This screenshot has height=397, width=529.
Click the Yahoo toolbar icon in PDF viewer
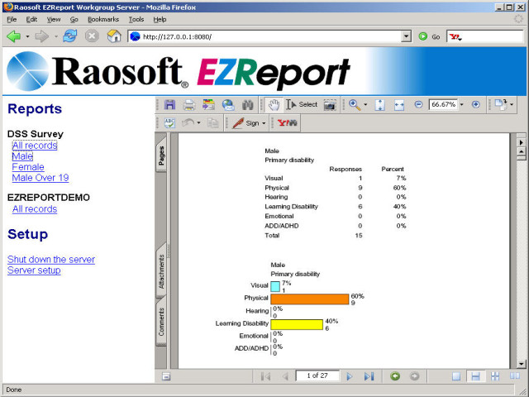point(288,123)
